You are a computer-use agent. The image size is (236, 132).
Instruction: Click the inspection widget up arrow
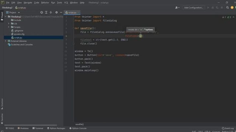point(233,17)
